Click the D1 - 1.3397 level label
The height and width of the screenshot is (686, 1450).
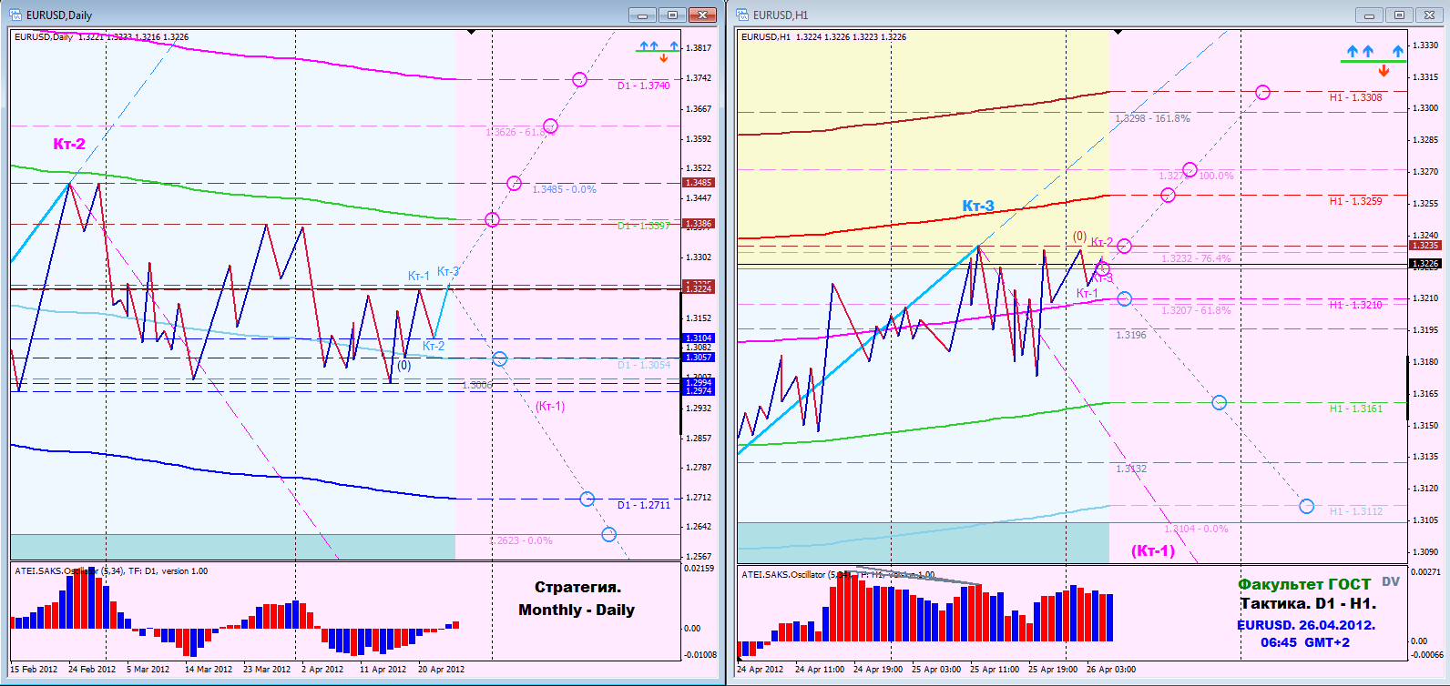tap(643, 226)
